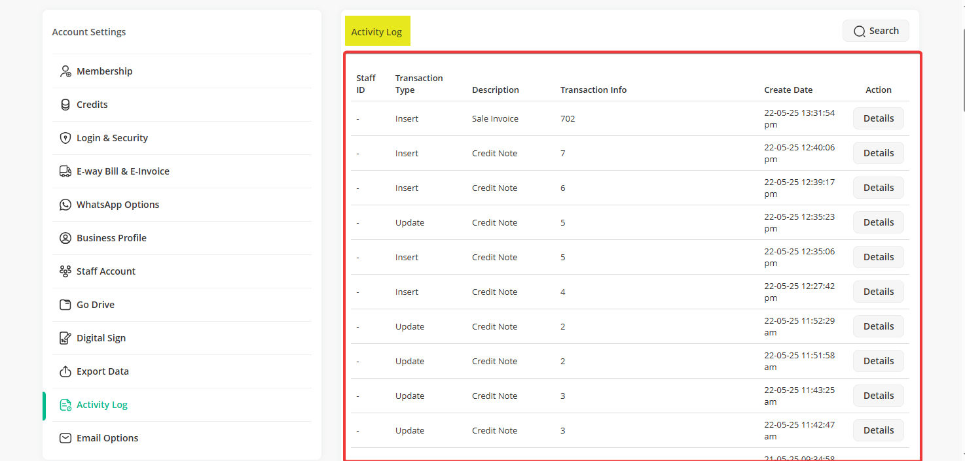Open Details for Credit Note 7
Image resolution: width=965 pixels, height=461 pixels.
tap(878, 153)
